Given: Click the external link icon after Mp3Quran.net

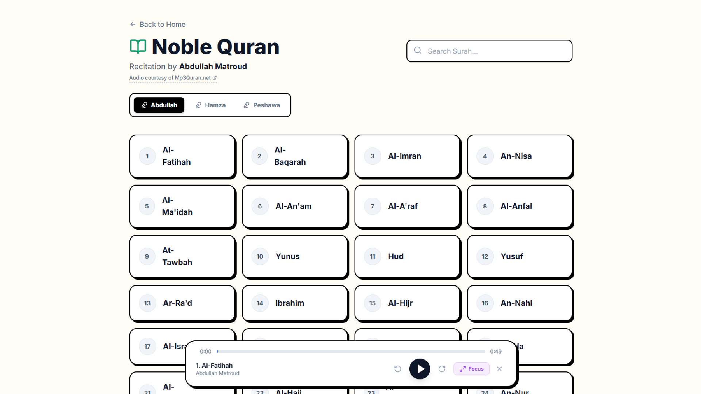Looking at the screenshot, I should coord(214,77).
